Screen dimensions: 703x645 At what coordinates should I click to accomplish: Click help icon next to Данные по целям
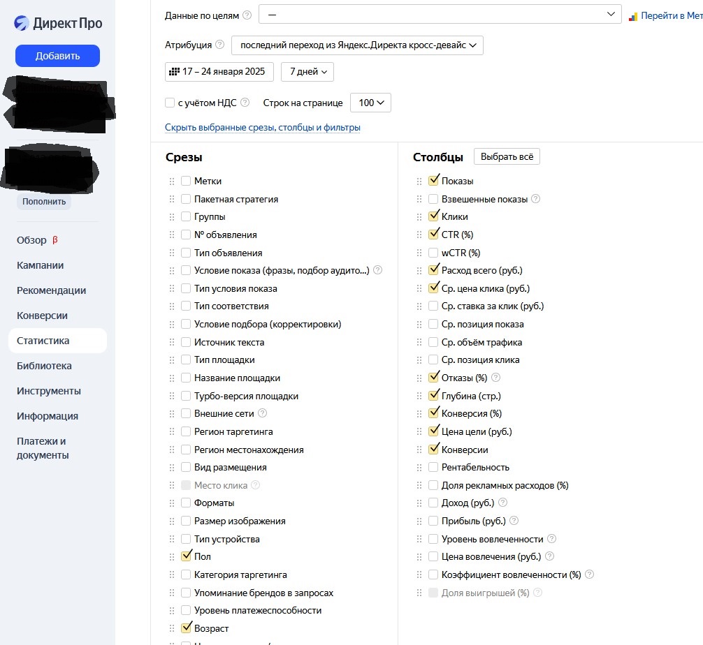coord(247,15)
